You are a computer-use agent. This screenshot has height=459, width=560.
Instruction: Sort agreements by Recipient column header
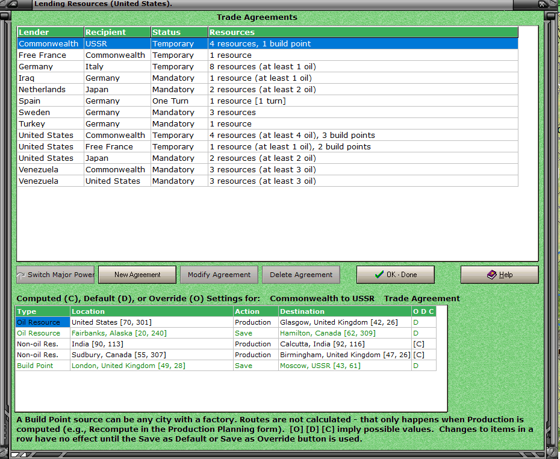click(x=117, y=32)
